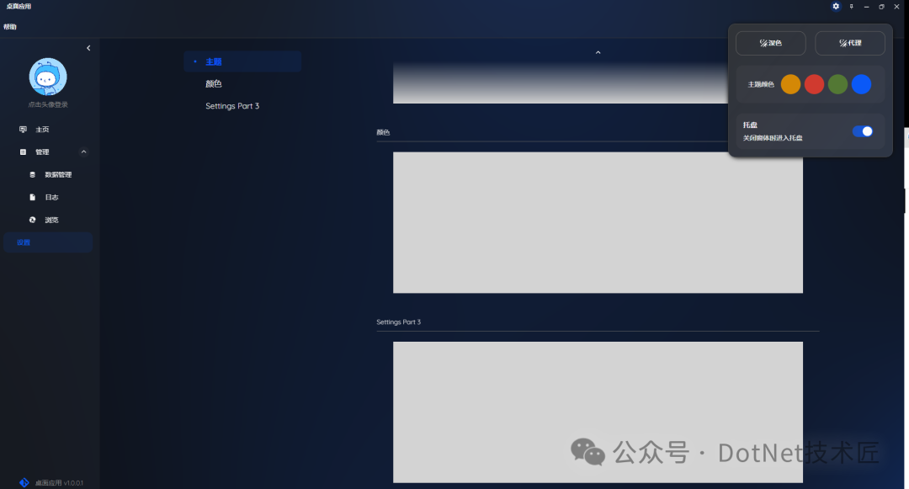Choose the orange theme color
Viewport: 909px width, 489px height.
790,84
